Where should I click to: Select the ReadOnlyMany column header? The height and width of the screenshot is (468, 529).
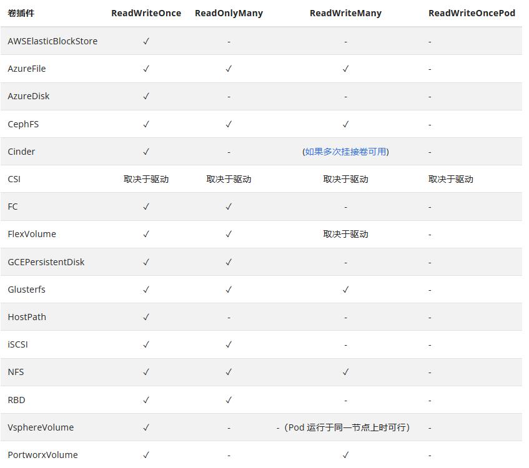(x=229, y=13)
